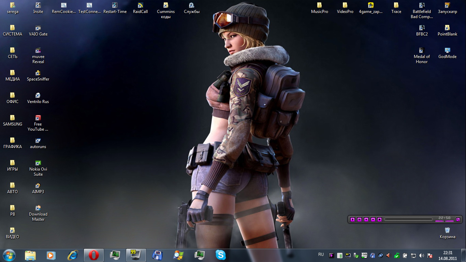466x262 pixels.
Task: Select the TestConne... desktop shortcut
Action: tap(89, 8)
